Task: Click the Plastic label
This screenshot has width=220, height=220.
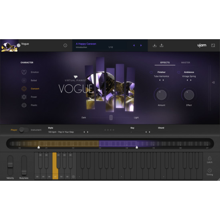Action: tap(34, 105)
